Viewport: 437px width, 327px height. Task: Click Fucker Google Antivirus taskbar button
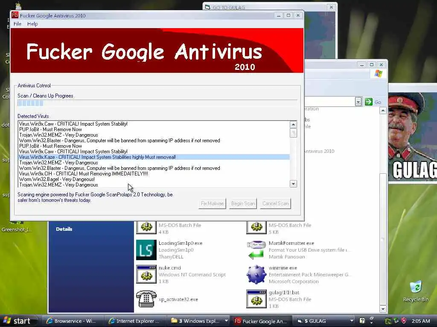coord(261,321)
